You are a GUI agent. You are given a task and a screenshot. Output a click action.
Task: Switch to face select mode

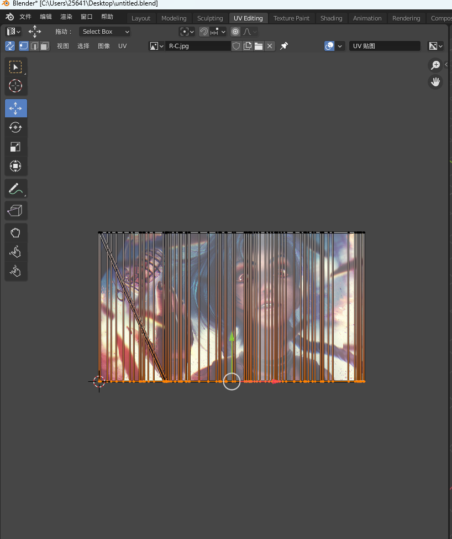[x=45, y=46]
